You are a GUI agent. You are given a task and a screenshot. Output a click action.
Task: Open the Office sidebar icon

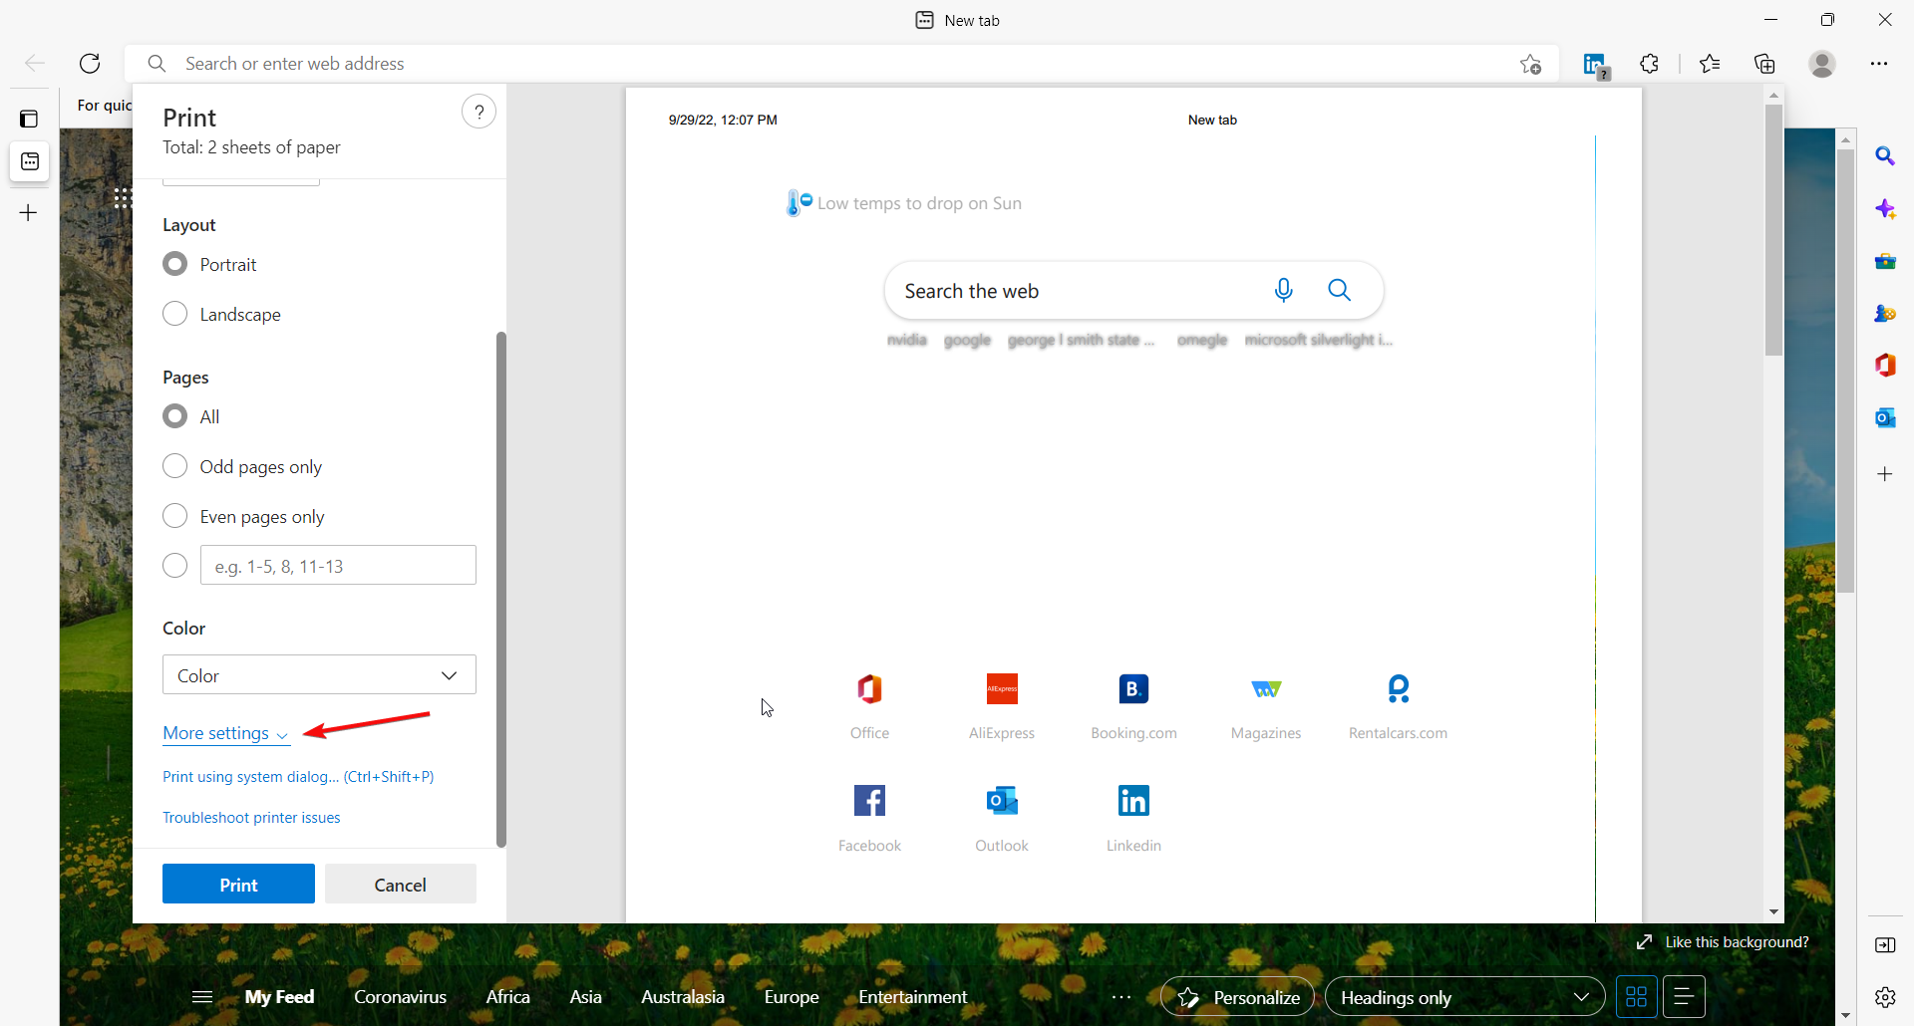click(1886, 365)
